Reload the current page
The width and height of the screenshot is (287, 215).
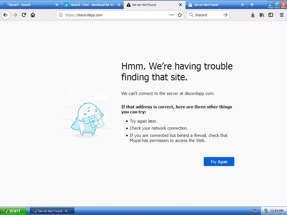[24, 15]
